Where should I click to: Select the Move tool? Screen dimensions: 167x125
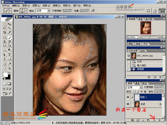pos(9,24)
